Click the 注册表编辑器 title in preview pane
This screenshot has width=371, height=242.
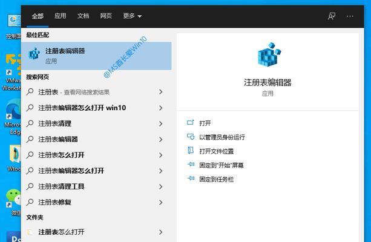(268, 82)
